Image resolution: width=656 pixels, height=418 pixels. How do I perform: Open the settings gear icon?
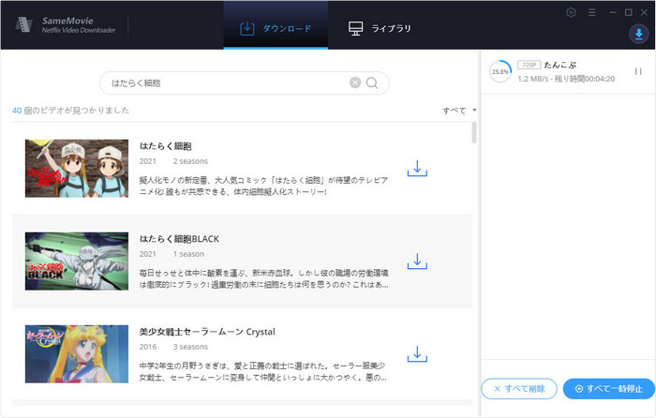tap(571, 12)
